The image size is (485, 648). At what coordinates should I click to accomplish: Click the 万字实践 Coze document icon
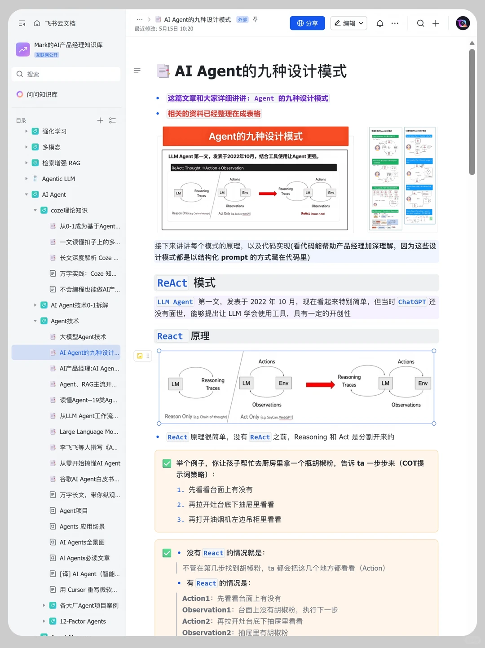(x=53, y=273)
